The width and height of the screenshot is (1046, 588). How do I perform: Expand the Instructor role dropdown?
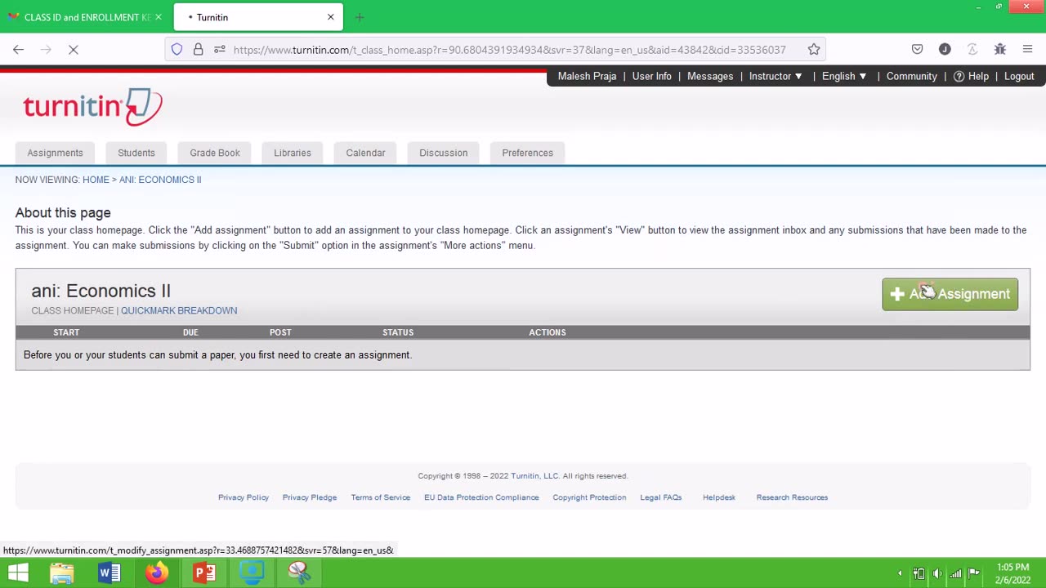(x=776, y=76)
